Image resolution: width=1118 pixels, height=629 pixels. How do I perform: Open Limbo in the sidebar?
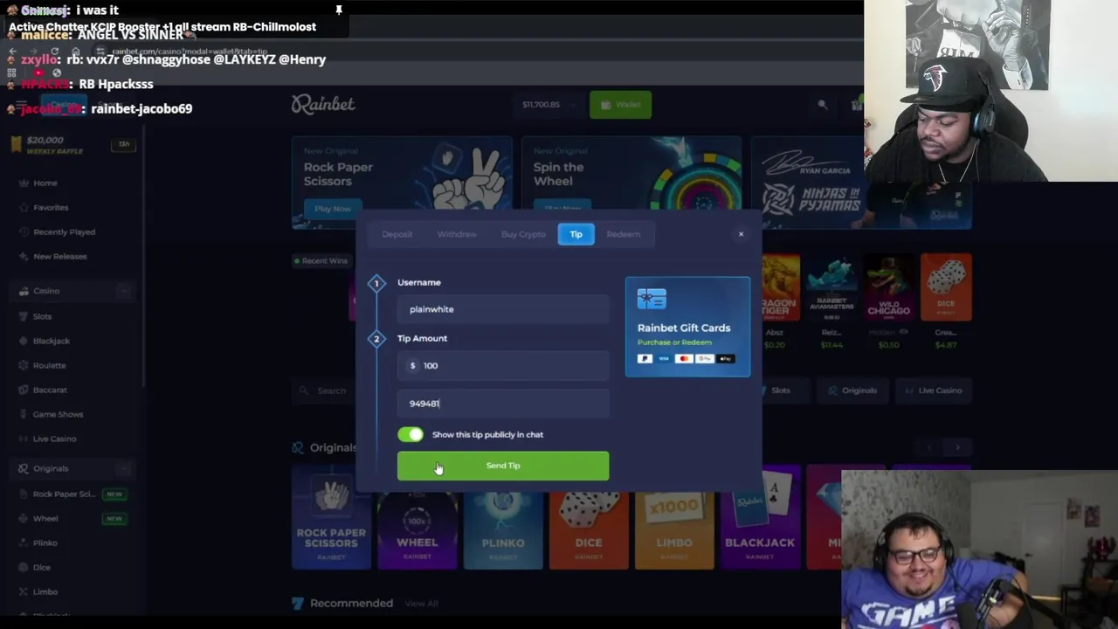tap(45, 592)
